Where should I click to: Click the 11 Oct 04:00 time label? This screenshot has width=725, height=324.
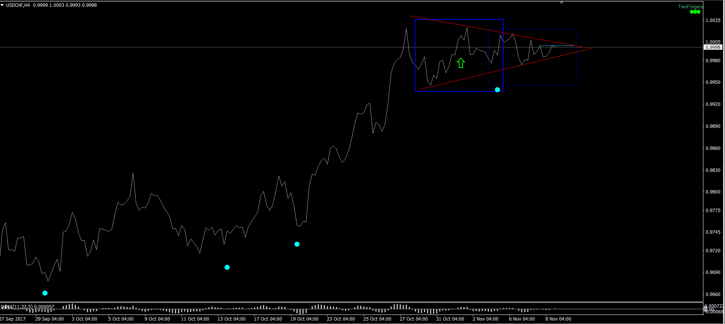pos(195,319)
